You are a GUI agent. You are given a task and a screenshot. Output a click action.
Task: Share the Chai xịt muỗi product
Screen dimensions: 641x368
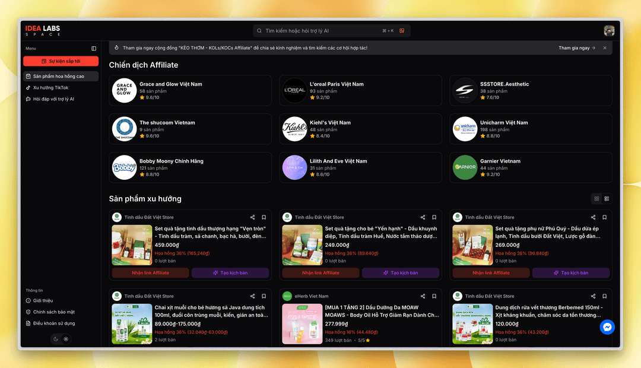point(252,296)
